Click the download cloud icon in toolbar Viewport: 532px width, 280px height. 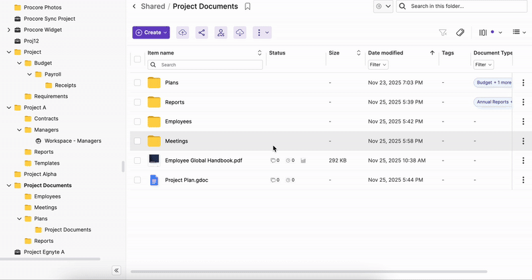(x=240, y=33)
